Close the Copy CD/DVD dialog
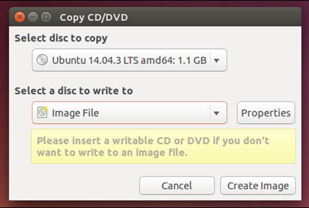The height and width of the screenshot is (208, 309). point(21,17)
